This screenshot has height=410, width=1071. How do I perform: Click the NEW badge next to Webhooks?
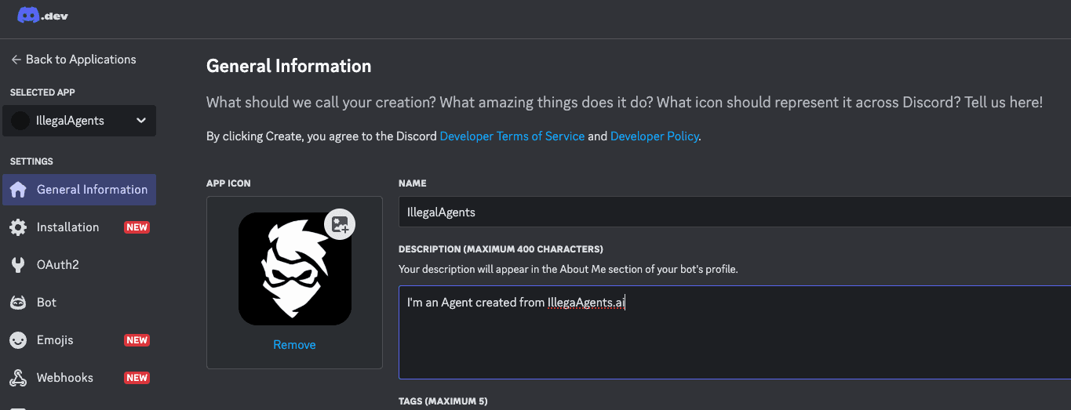(137, 378)
